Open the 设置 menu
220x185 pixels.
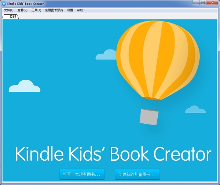coord(70,10)
